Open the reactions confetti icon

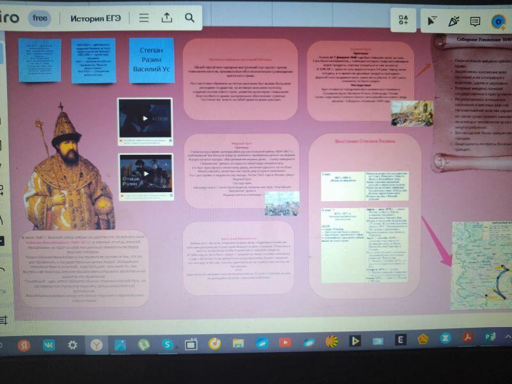454,22
